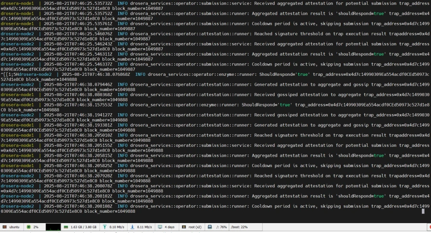Click the disk drive icon
This screenshot has height=233, width=431.
209,227
